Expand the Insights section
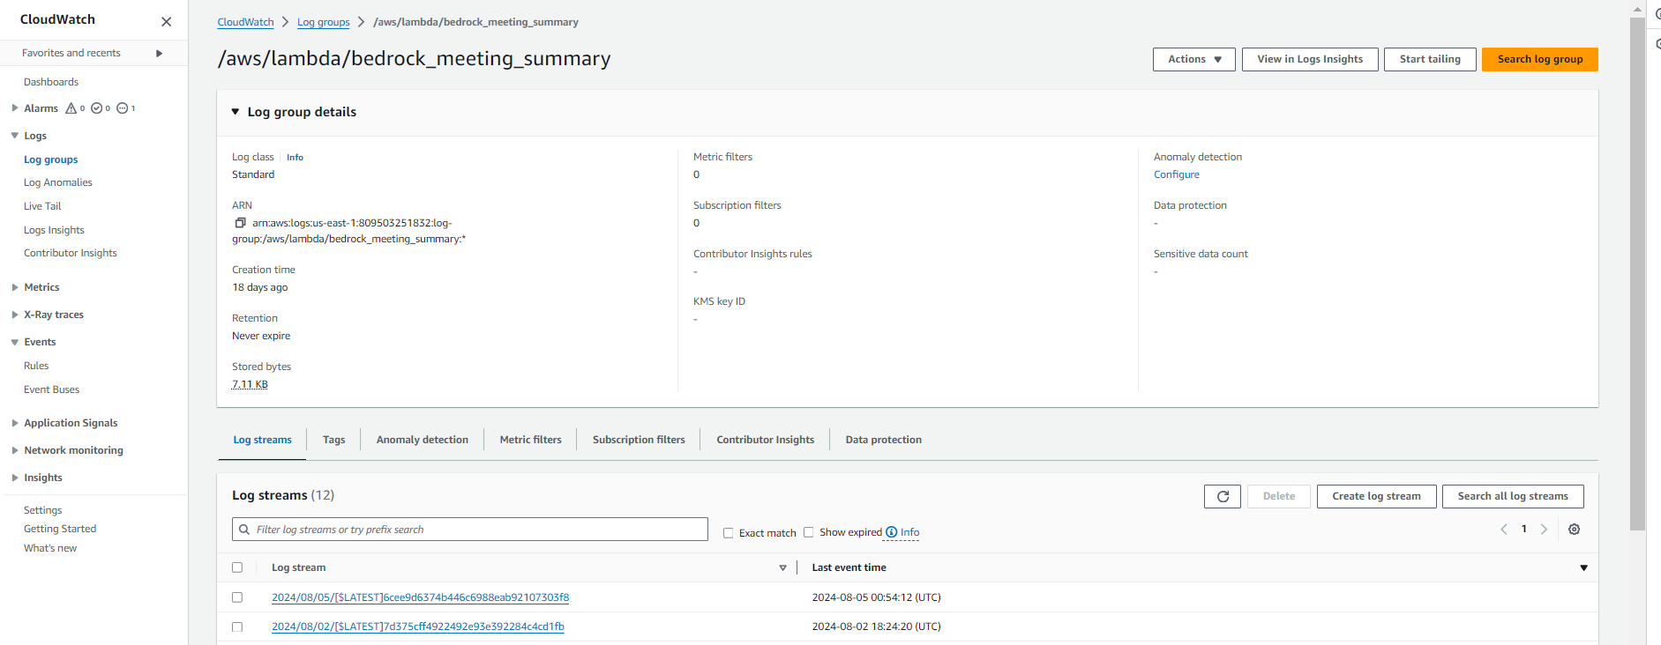The width and height of the screenshot is (1661, 645). (x=15, y=478)
